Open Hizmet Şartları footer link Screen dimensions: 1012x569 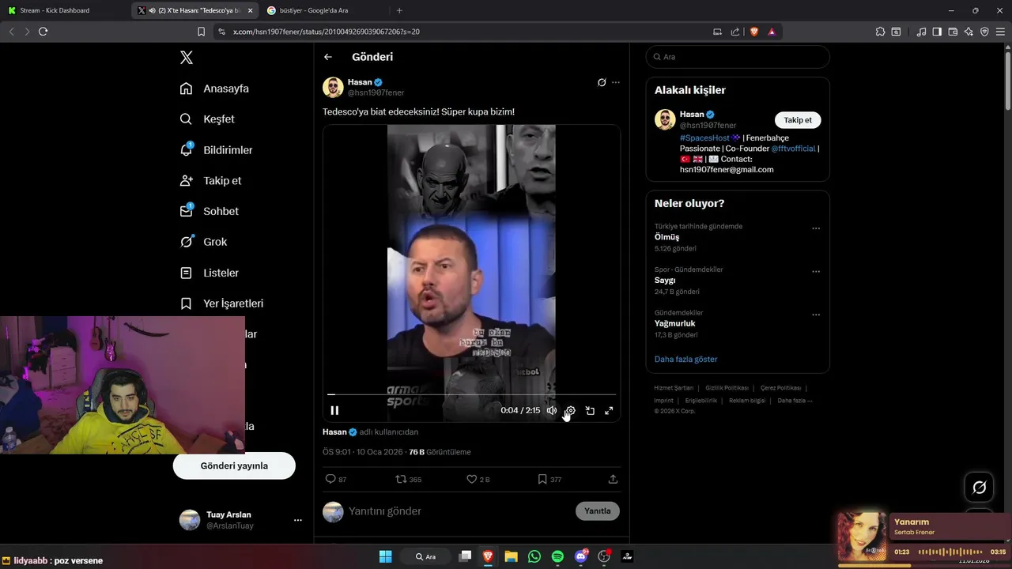pos(674,388)
